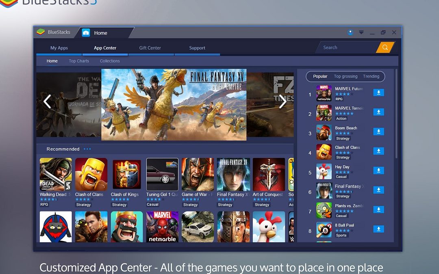Open the Support tab

pos(197,48)
